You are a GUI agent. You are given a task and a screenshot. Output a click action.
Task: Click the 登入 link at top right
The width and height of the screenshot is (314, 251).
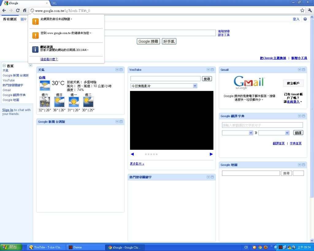click(x=296, y=19)
